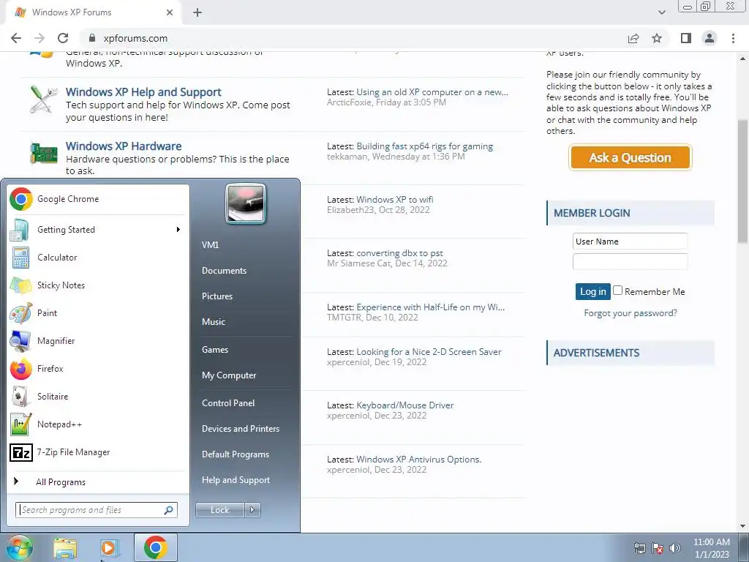The width and height of the screenshot is (749, 562).
Task: Reload the page in Chrome
Action: click(x=63, y=38)
